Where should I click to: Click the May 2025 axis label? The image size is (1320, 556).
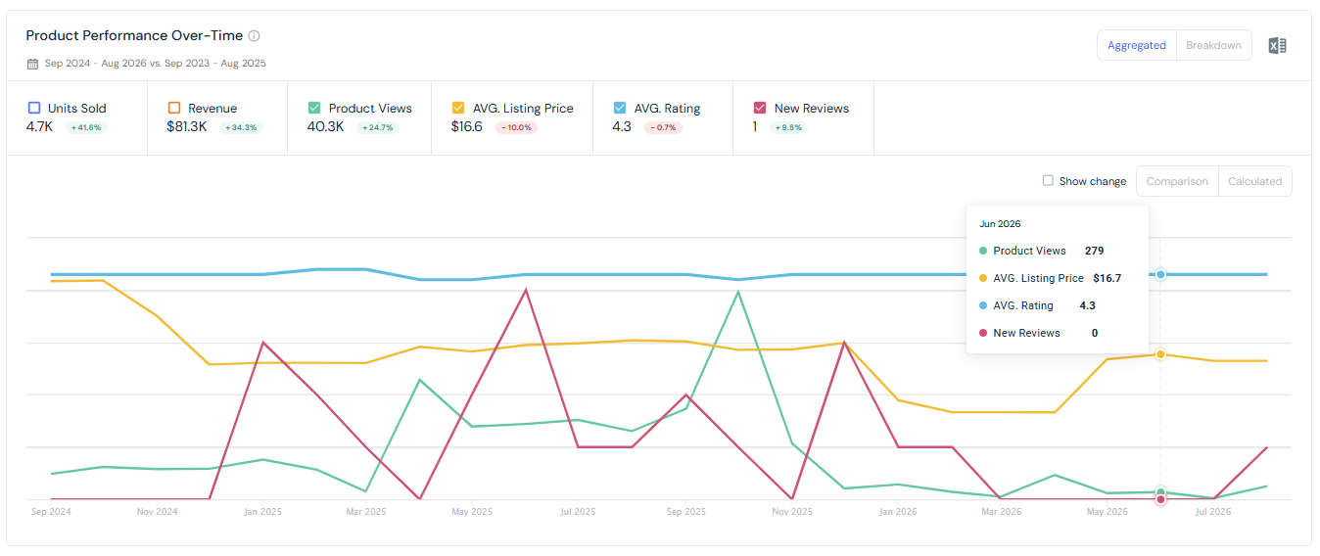472,512
